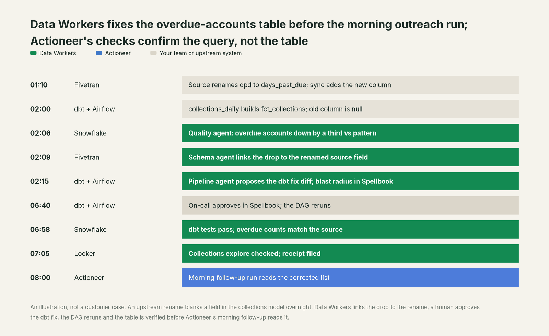Viewport: 549px width, 336px height.
Task: Click the 01:10 timestamp
Action: point(39,85)
